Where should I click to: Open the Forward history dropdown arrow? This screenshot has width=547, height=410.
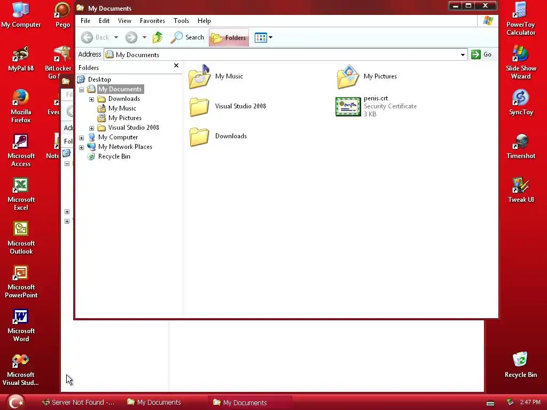144,37
